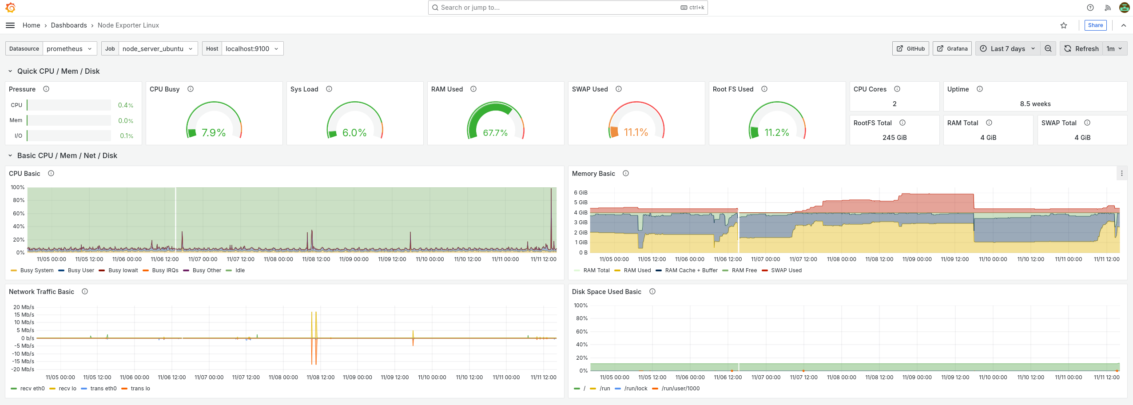Open the GitHub external link
1133x405 pixels.
point(910,48)
